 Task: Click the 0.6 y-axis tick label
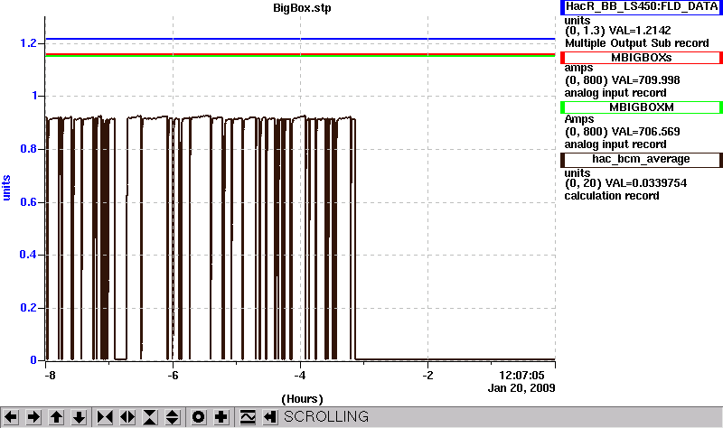pos(28,201)
